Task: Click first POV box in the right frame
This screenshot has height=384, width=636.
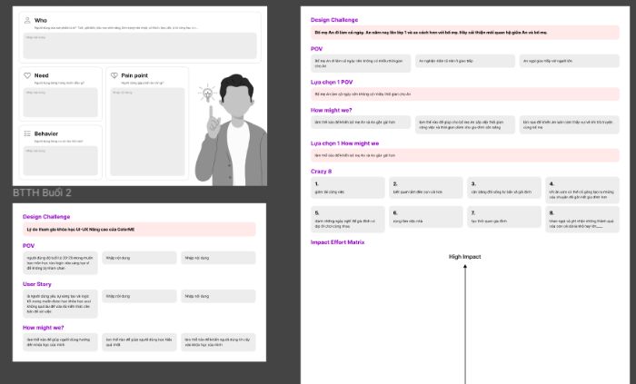Action: (x=361, y=64)
